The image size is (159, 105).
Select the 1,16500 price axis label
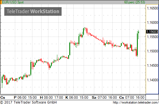(x=152, y=8)
